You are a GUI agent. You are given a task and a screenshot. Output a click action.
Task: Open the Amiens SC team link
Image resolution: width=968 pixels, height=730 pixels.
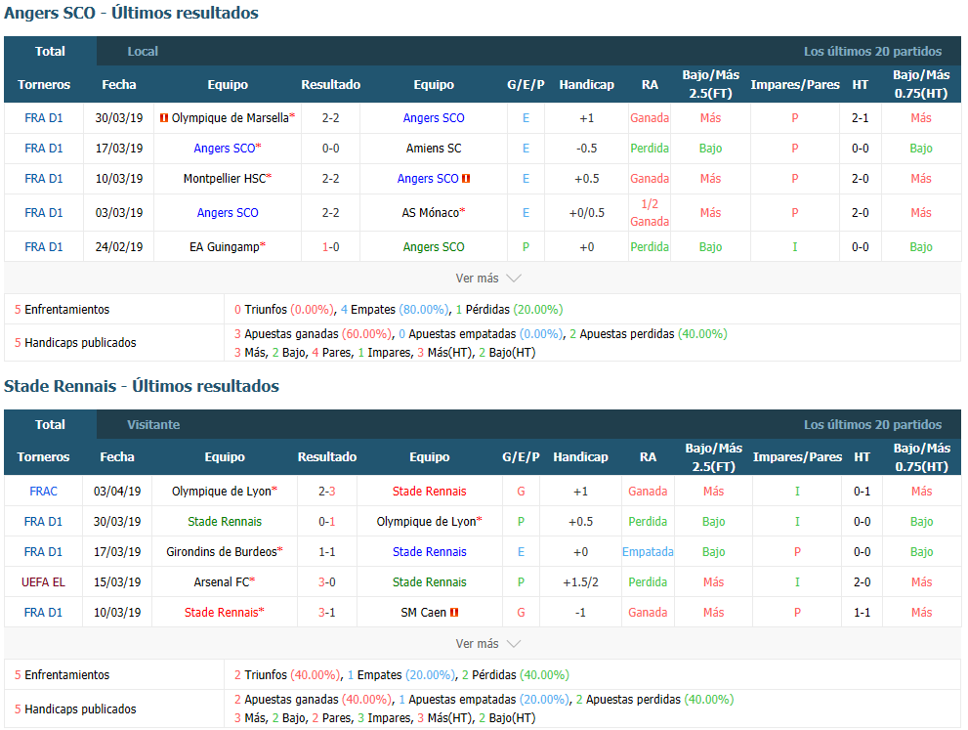pos(434,149)
